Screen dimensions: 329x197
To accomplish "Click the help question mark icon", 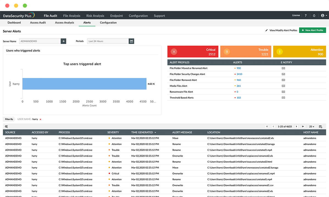I will click(306, 16).
